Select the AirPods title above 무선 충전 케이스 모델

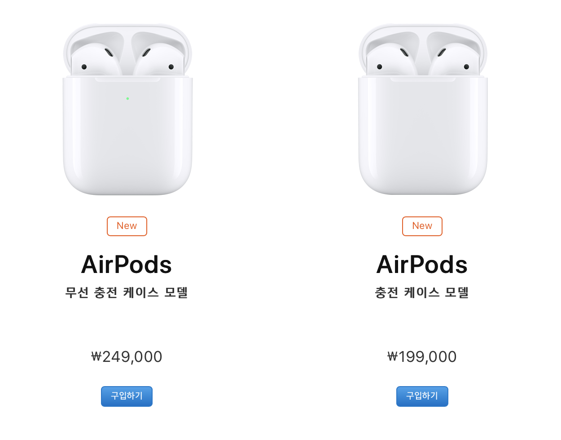pyautogui.click(x=127, y=264)
